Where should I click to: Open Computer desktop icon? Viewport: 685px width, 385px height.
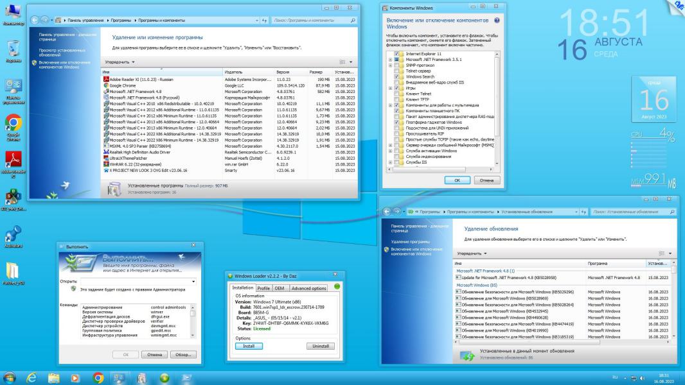click(13, 14)
